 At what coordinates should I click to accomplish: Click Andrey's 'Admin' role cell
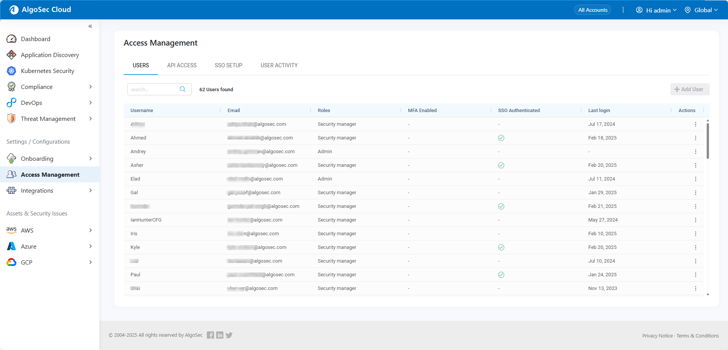point(325,152)
